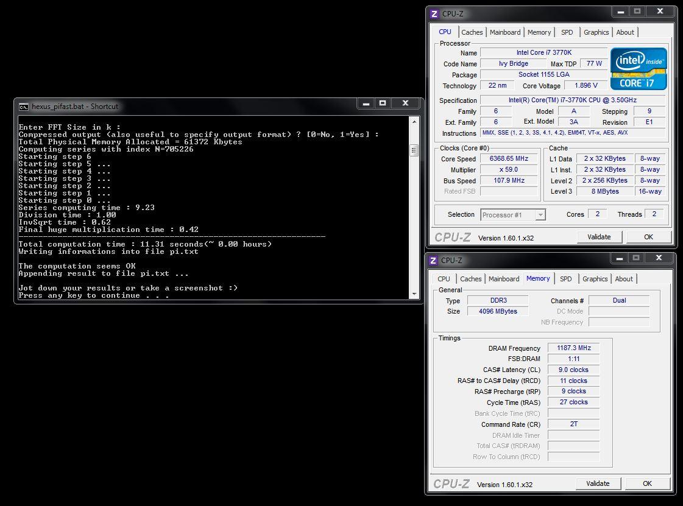The height and width of the screenshot is (506, 683).
Task: Click Validate button in top CPU-Z window
Action: pos(599,237)
